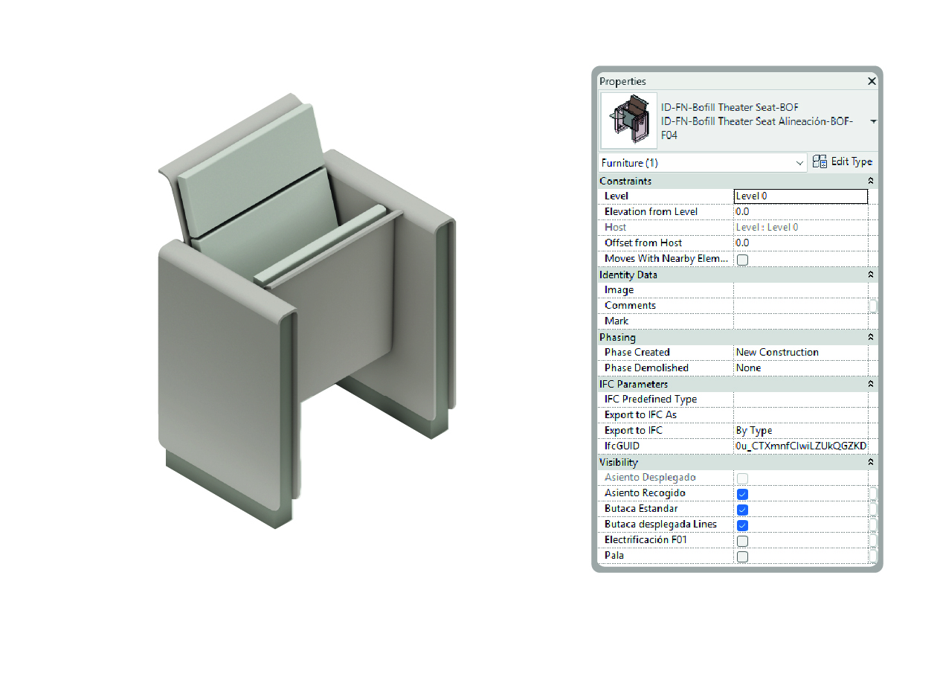Collapse the Visibility section
940x680 pixels.
pos(871,462)
